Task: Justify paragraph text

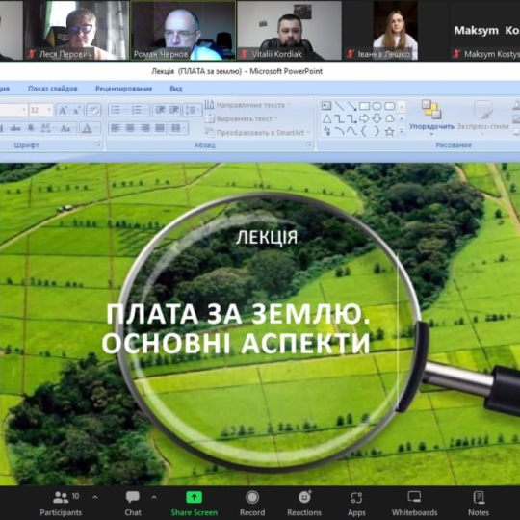Action: (x=160, y=128)
